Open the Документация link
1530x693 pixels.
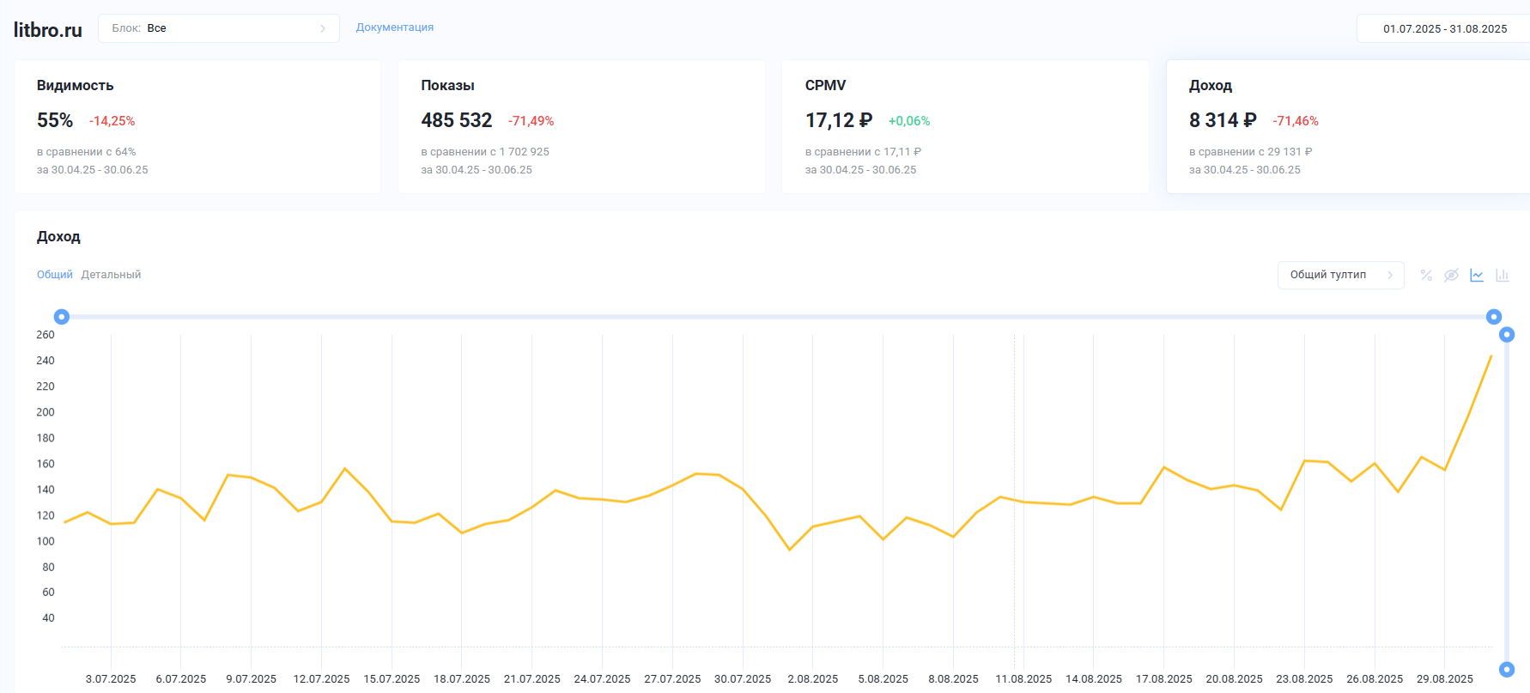[395, 27]
